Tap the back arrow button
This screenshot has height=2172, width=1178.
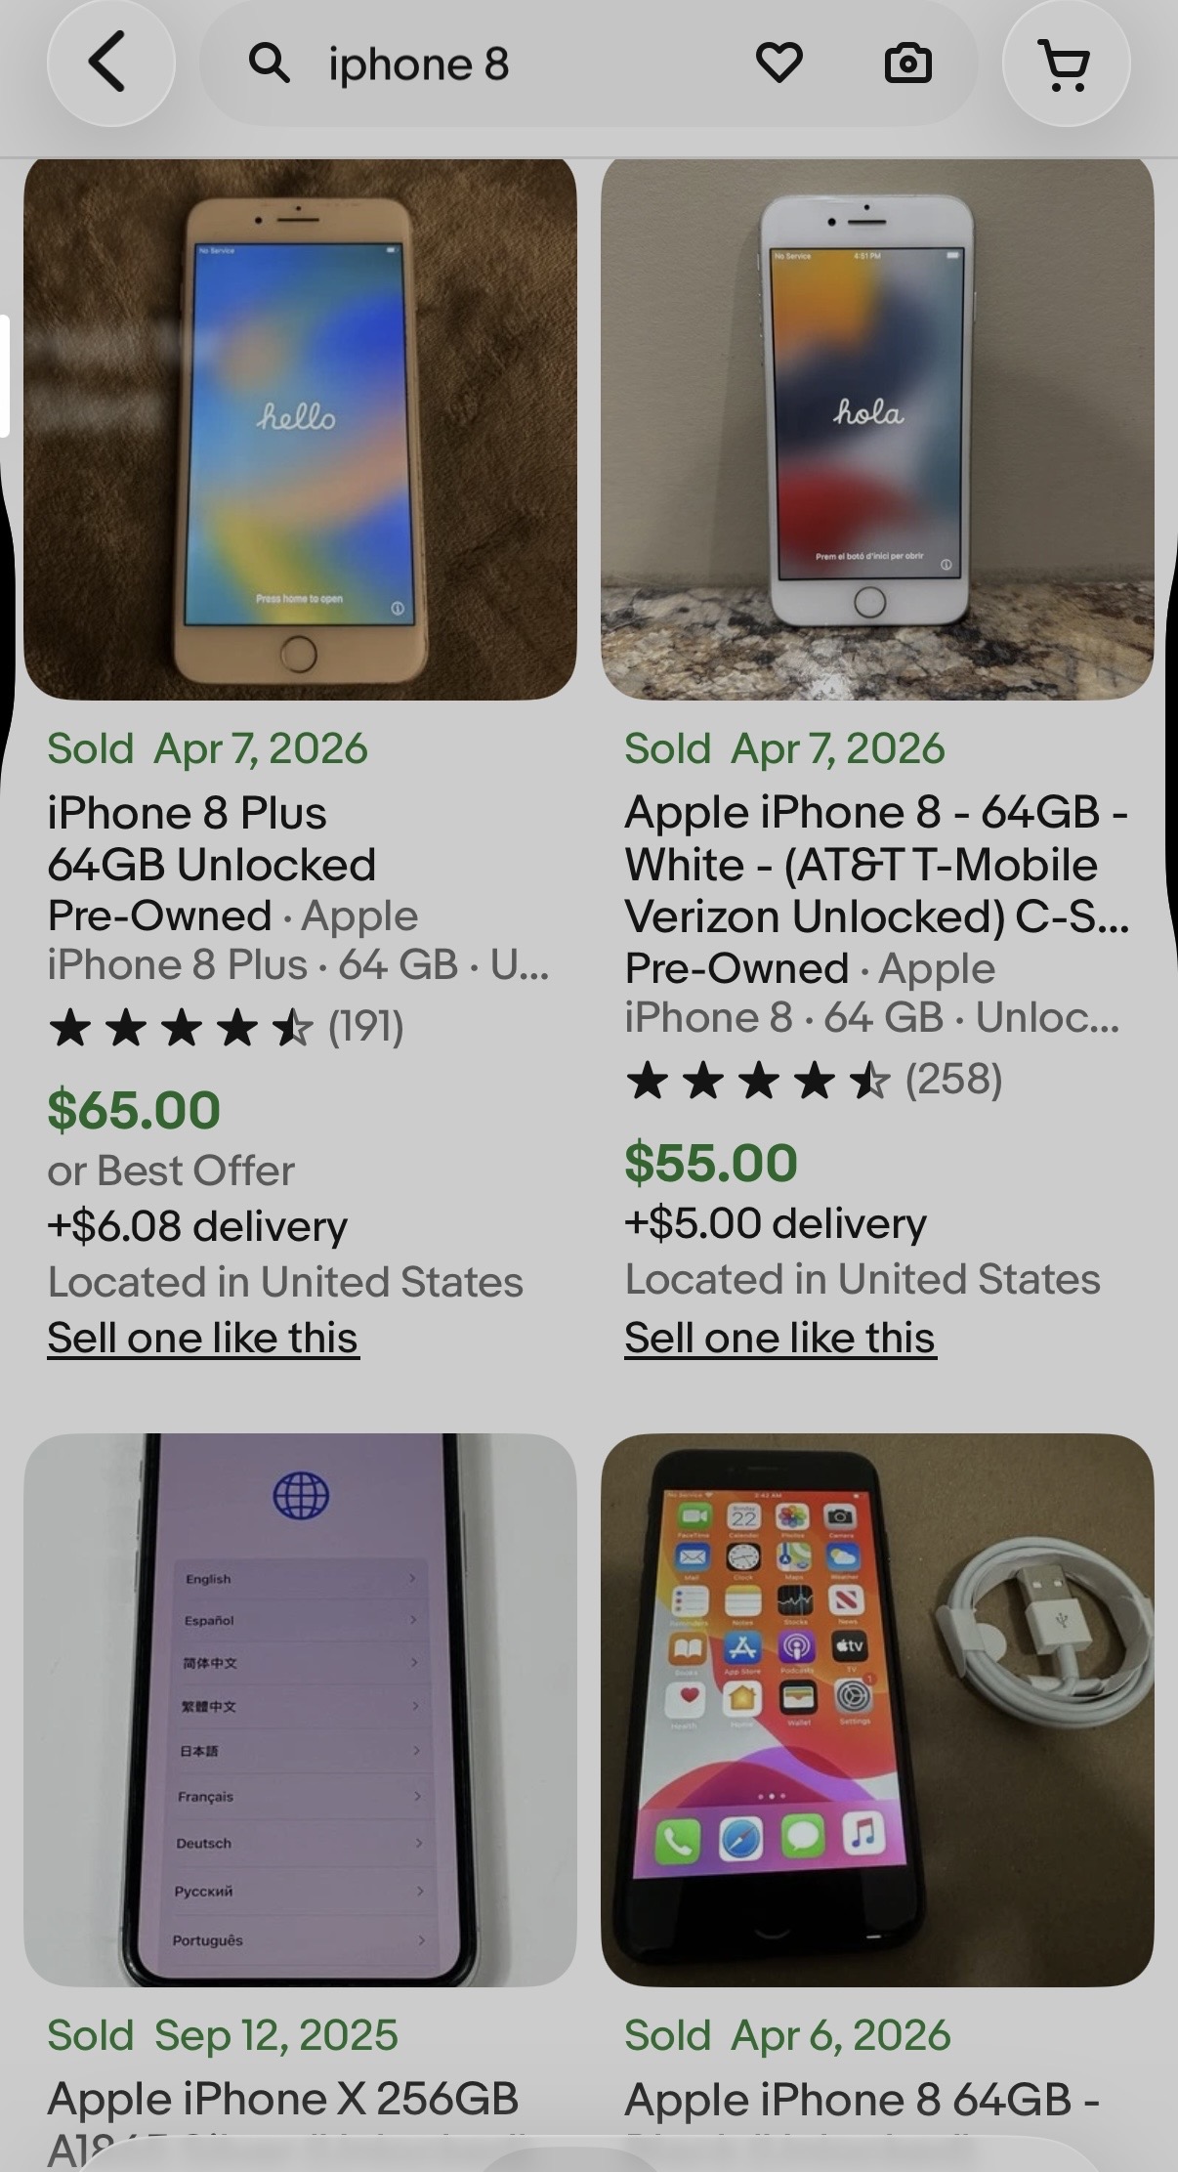(110, 64)
